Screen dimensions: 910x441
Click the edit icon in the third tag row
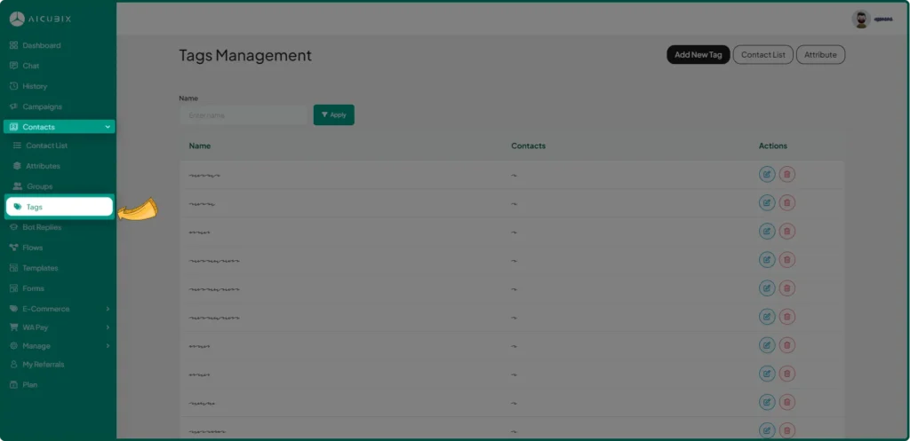tap(766, 232)
